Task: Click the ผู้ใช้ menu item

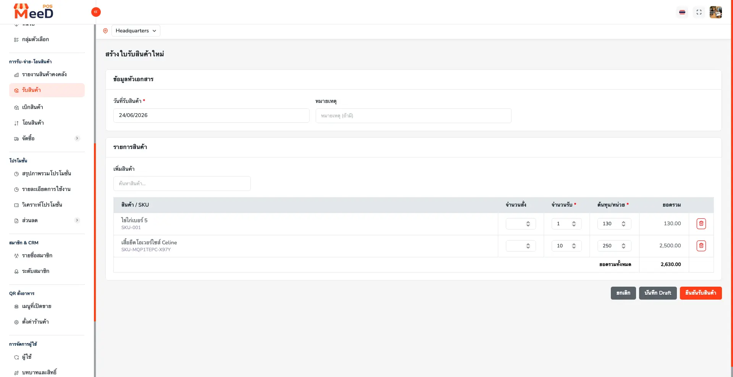Action: click(47, 357)
